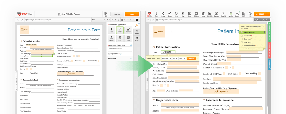Choose the Photo field type
This screenshot has width=286, height=114.
point(128,38)
